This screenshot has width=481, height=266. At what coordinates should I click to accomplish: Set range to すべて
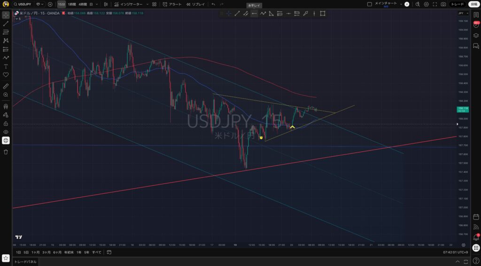[x=97, y=252]
